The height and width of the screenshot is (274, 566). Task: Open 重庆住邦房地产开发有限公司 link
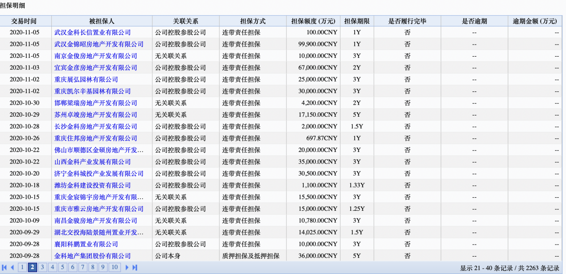(96, 138)
